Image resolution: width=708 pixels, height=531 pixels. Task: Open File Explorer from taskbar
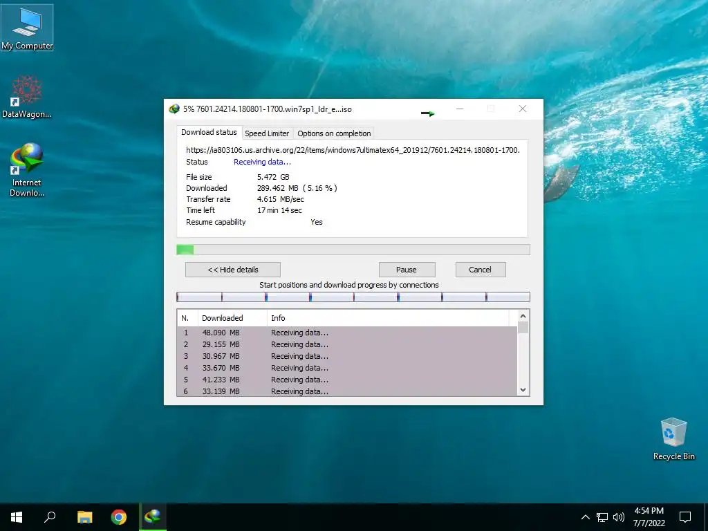pos(84,517)
